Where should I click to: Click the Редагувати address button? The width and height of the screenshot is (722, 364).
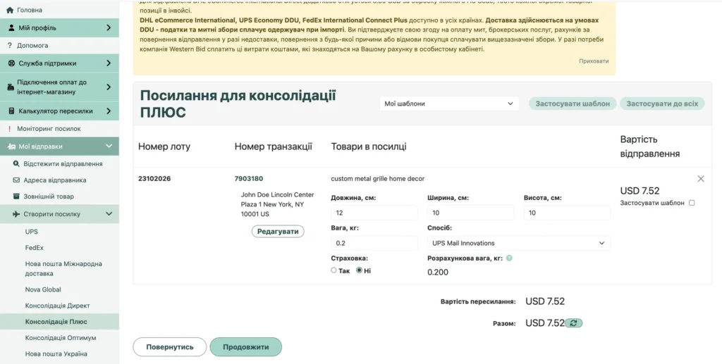tap(278, 232)
